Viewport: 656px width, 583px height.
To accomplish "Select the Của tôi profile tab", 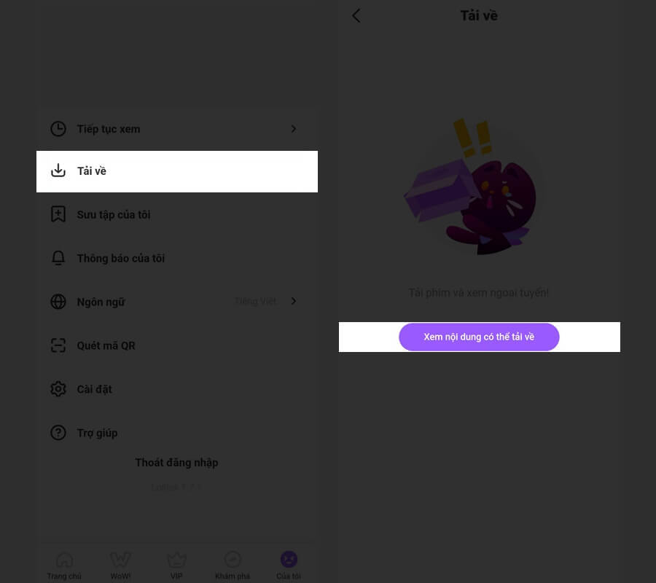I will point(289,566).
